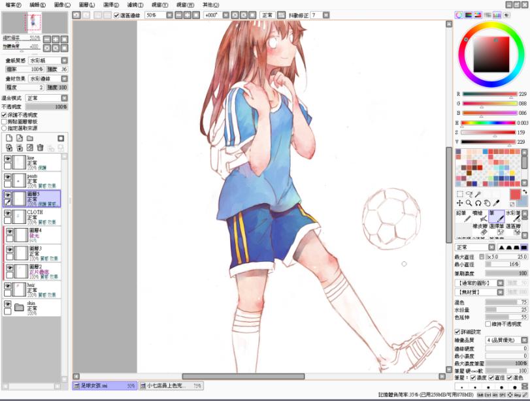Open the 抖動修正 stabilizer dropdown
Screen dimensions: 530x401
[x=326, y=15]
